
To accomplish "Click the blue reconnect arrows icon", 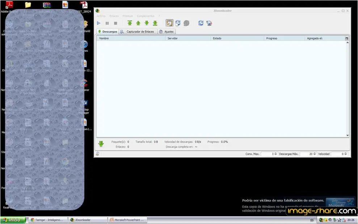I will 201,23.
